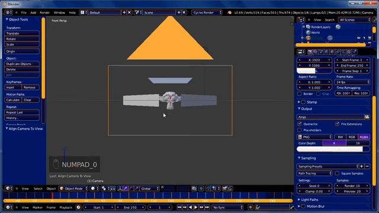Jump to next keyframe
The image size is (379, 213).
point(201,207)
